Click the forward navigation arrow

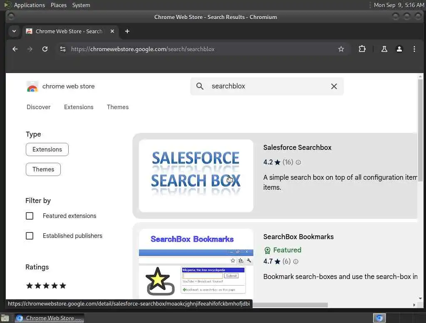[x=30, y=49]
